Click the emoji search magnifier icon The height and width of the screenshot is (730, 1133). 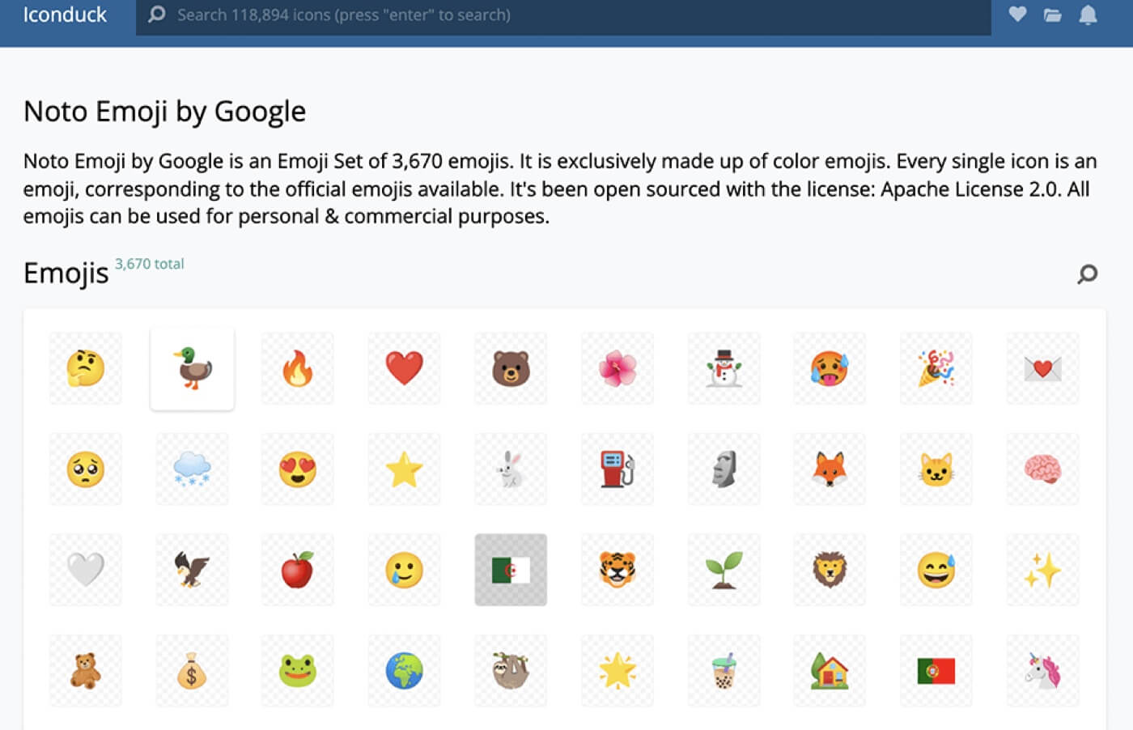[1088, 274]
